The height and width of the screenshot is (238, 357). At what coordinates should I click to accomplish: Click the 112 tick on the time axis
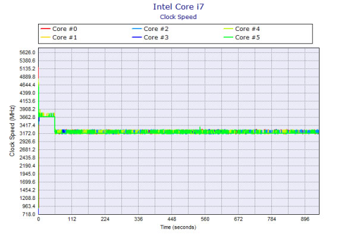coord(72,219)
